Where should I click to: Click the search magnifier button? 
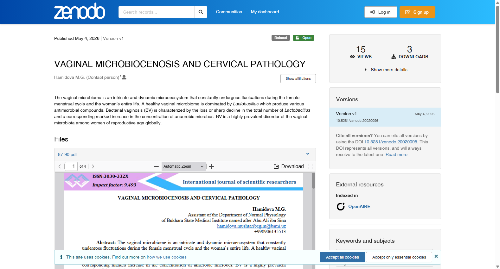tap(201, 12)
